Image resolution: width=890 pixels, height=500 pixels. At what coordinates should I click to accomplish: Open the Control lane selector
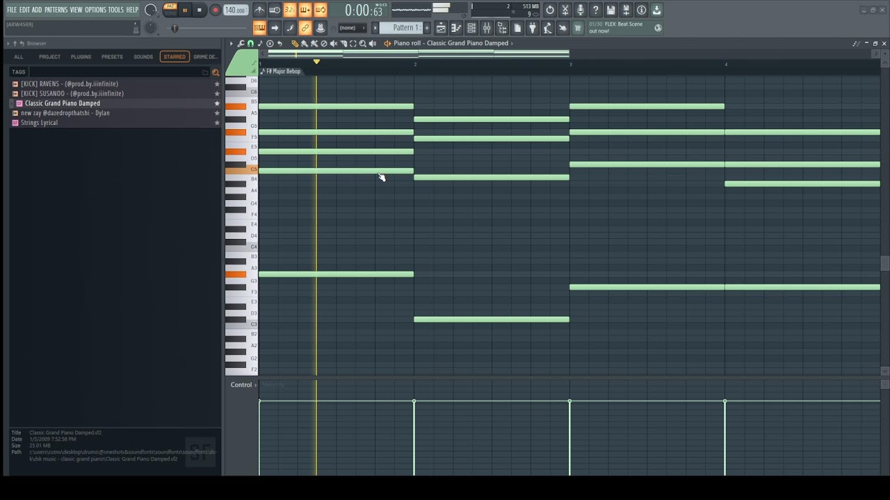(x=243, y=385)
